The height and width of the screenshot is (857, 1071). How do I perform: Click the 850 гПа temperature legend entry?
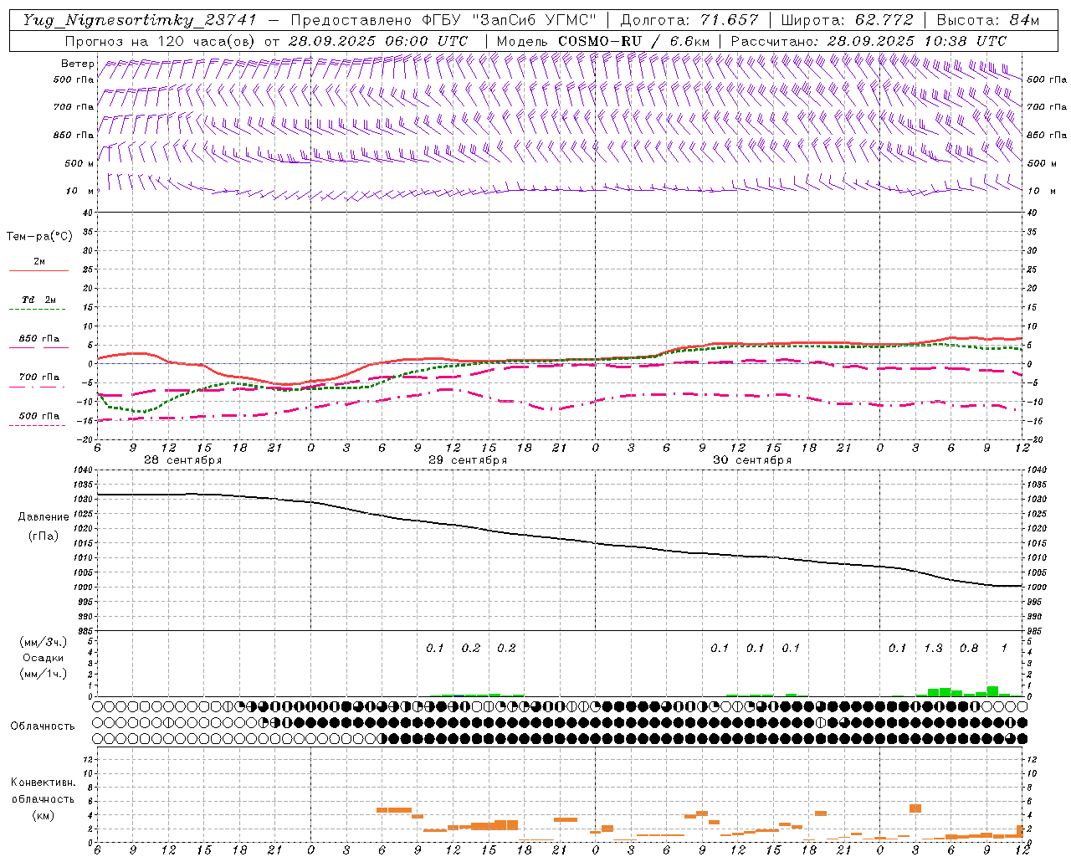(38, 339)
